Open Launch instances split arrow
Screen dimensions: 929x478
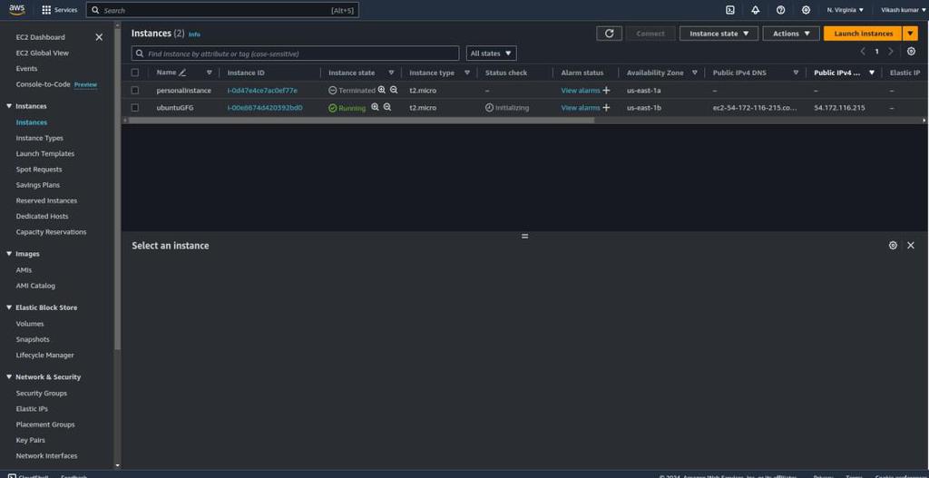coord(910,34)
